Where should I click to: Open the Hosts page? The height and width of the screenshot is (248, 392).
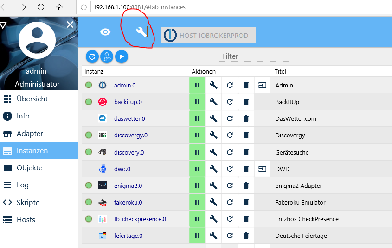click(x=39, y=220)
